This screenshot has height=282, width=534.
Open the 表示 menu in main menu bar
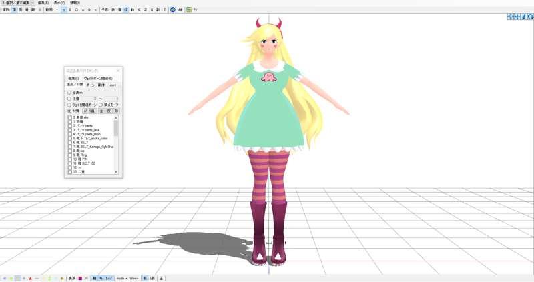click(59, 3)
